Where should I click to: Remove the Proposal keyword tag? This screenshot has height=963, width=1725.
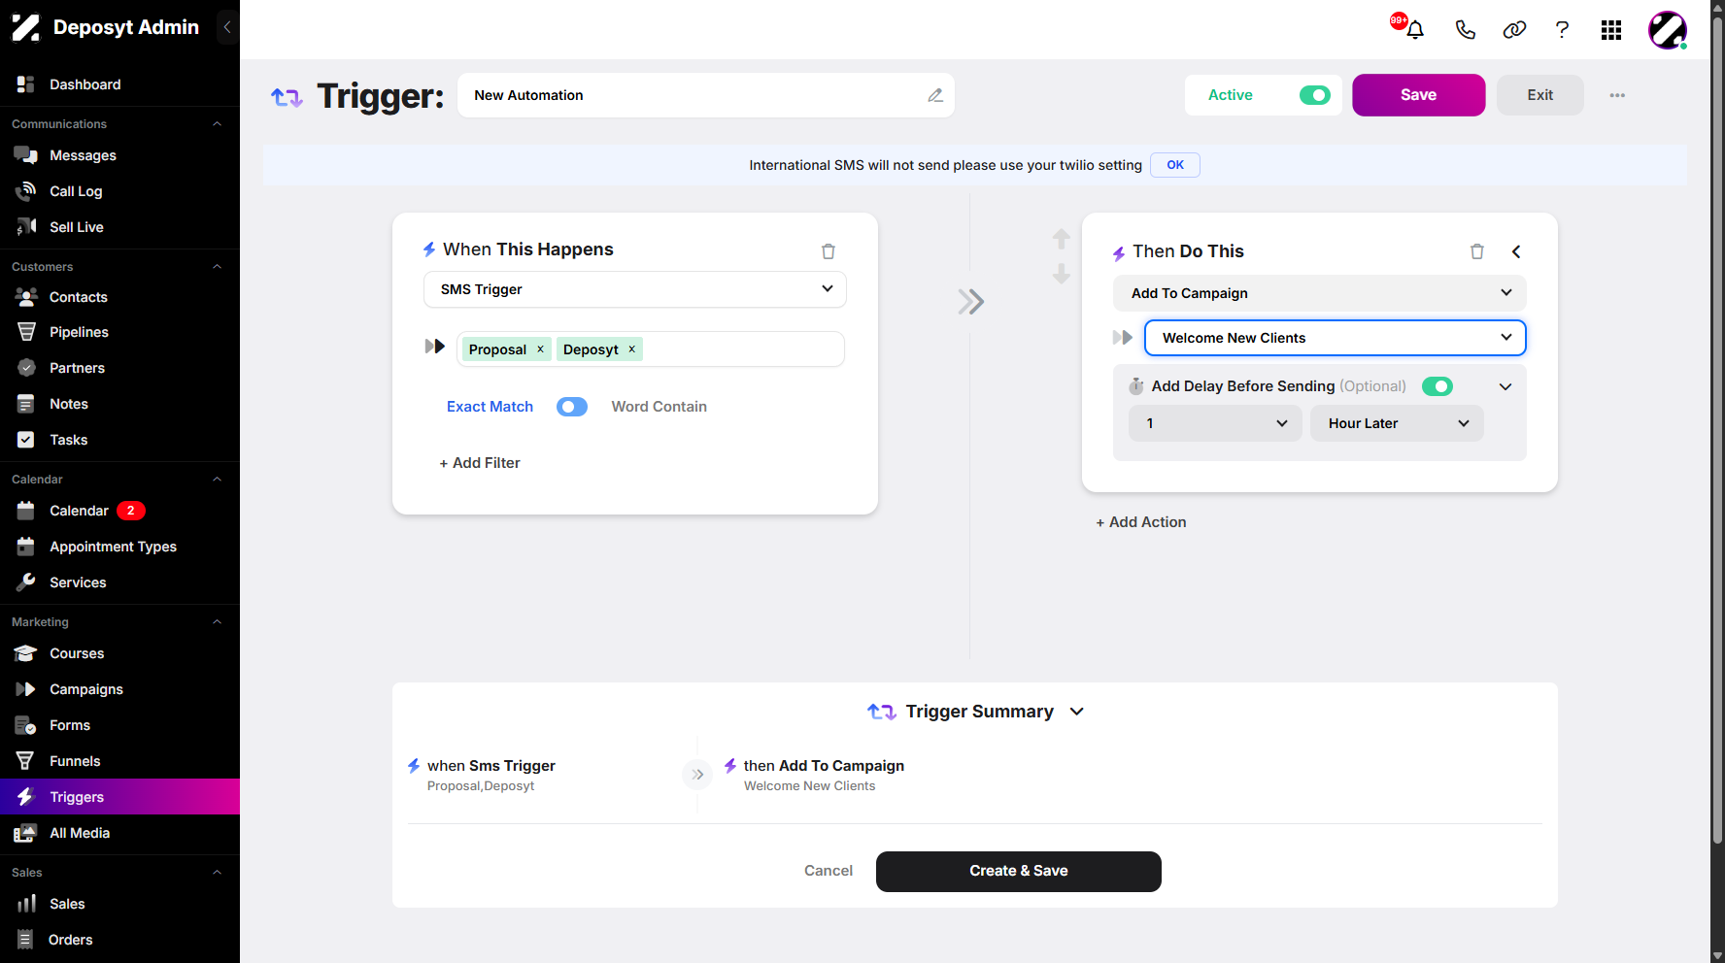point(541,349)
